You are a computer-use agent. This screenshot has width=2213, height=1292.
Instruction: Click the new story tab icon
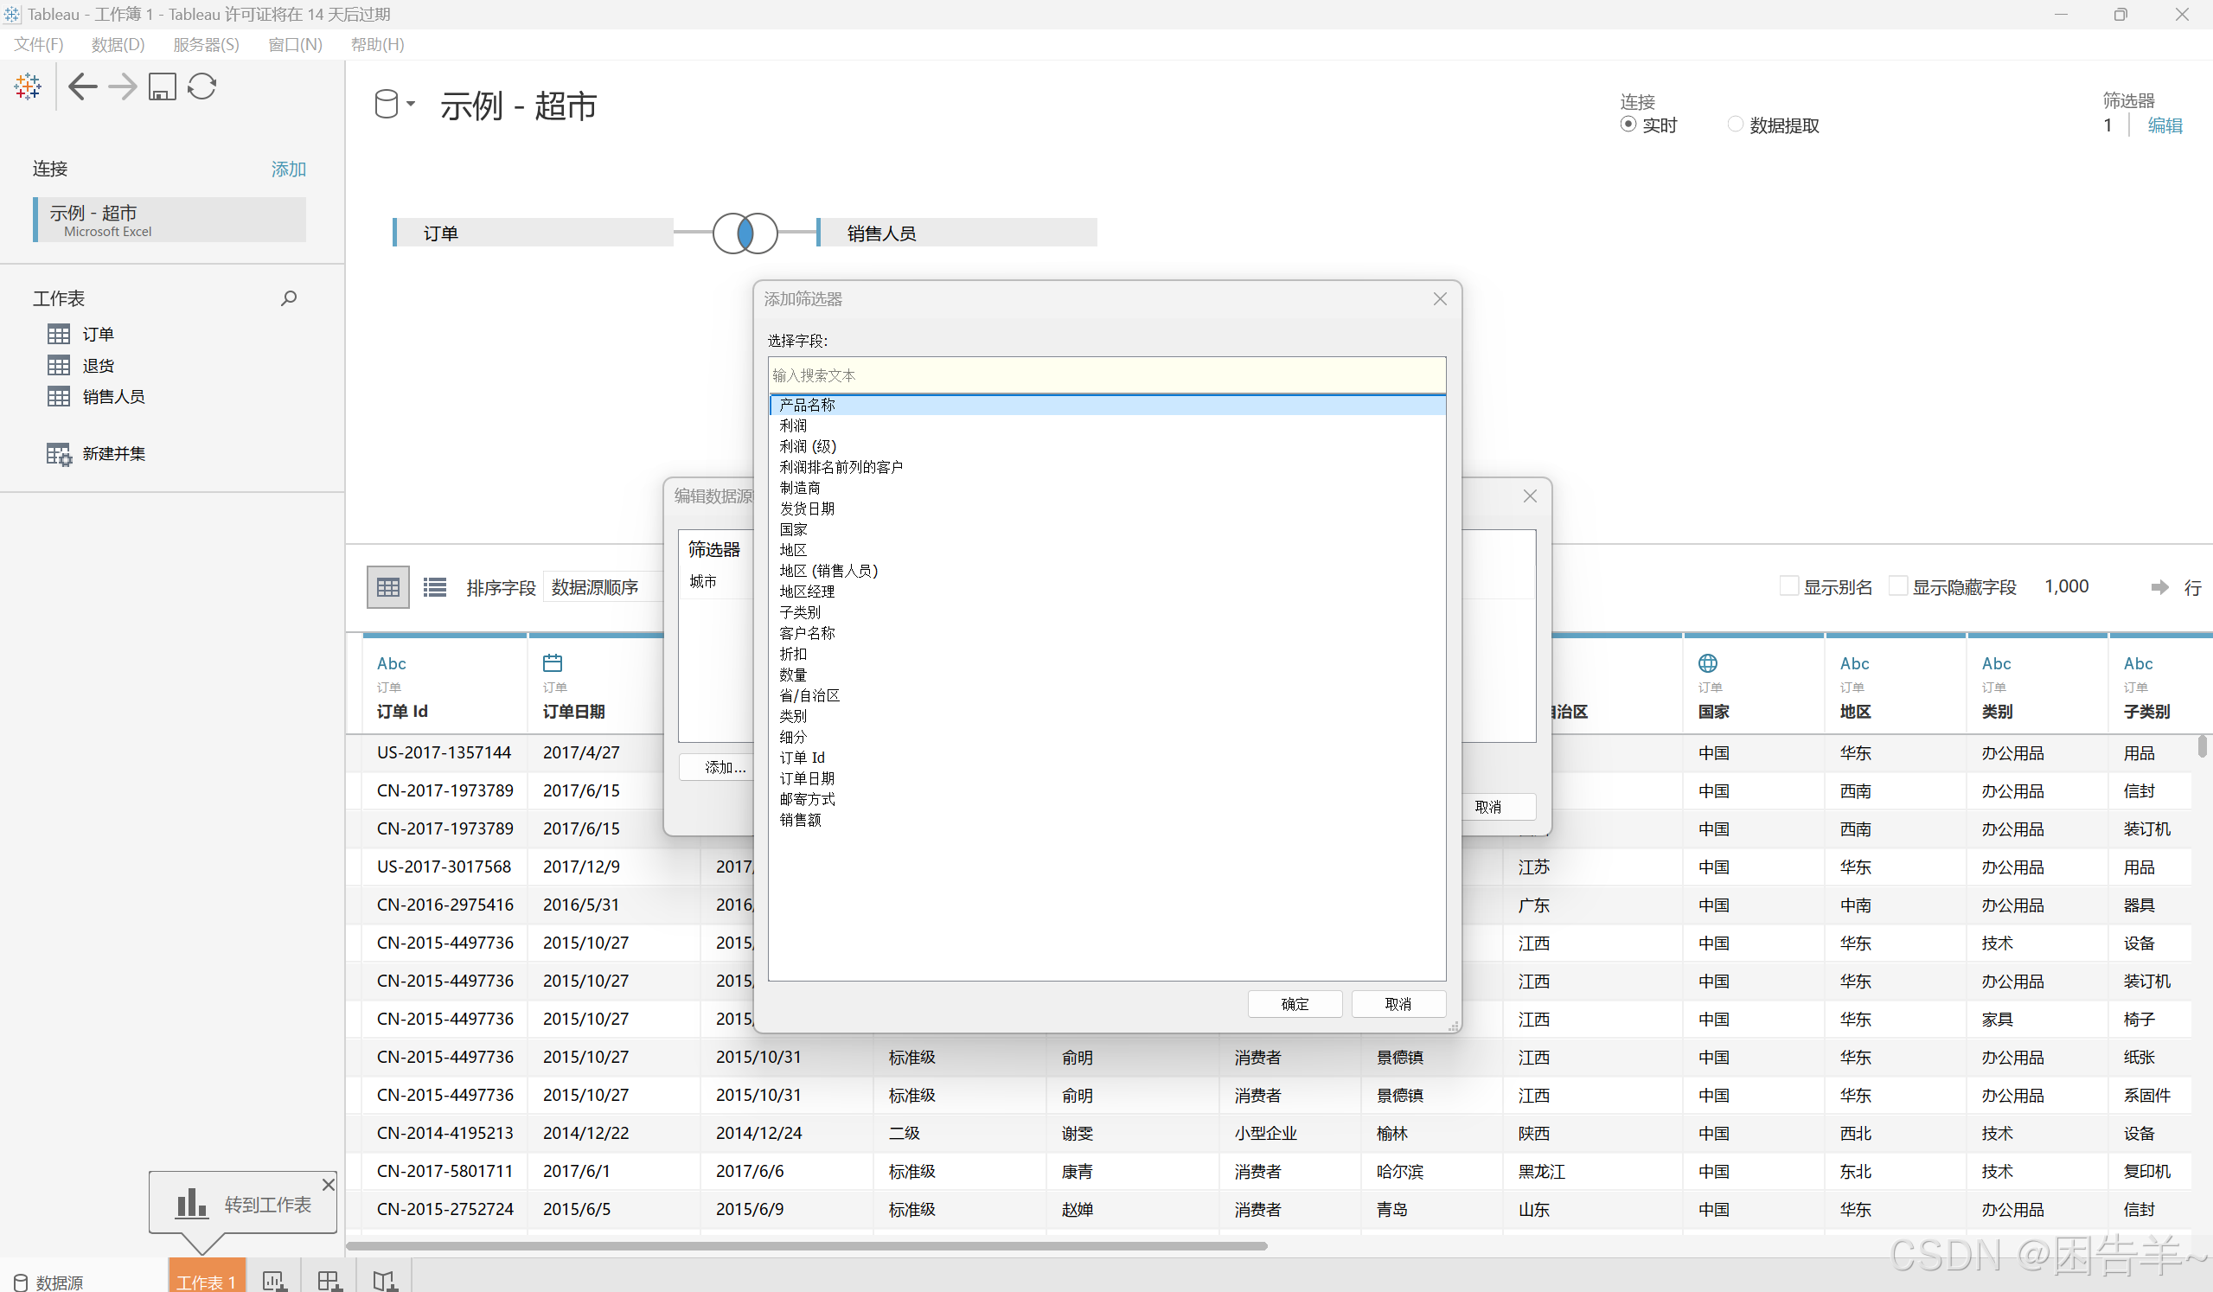(x=385, y=1281)
